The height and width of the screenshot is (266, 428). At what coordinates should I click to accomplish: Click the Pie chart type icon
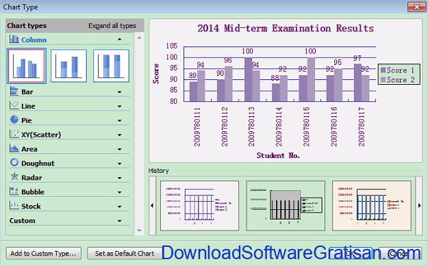14,120
